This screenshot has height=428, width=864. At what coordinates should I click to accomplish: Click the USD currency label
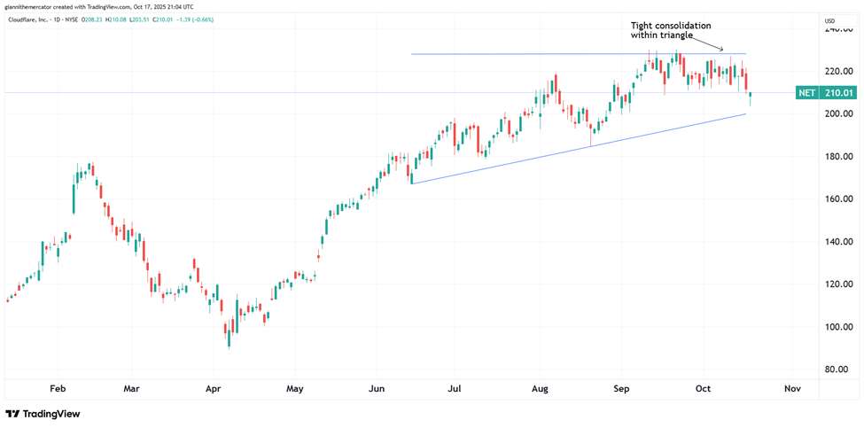[829, 20]
